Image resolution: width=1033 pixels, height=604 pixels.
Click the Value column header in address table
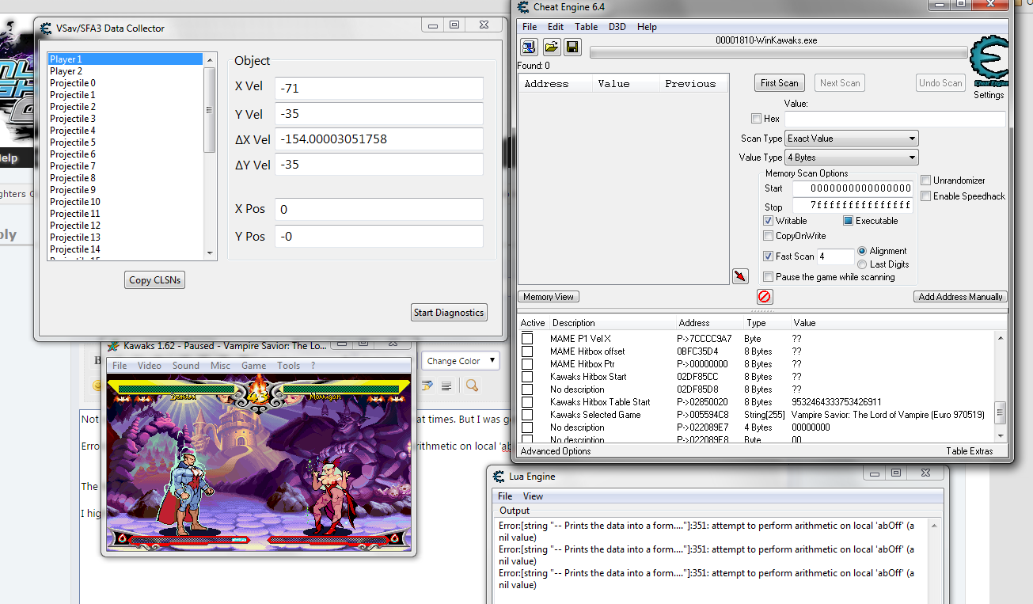point(804,323)
